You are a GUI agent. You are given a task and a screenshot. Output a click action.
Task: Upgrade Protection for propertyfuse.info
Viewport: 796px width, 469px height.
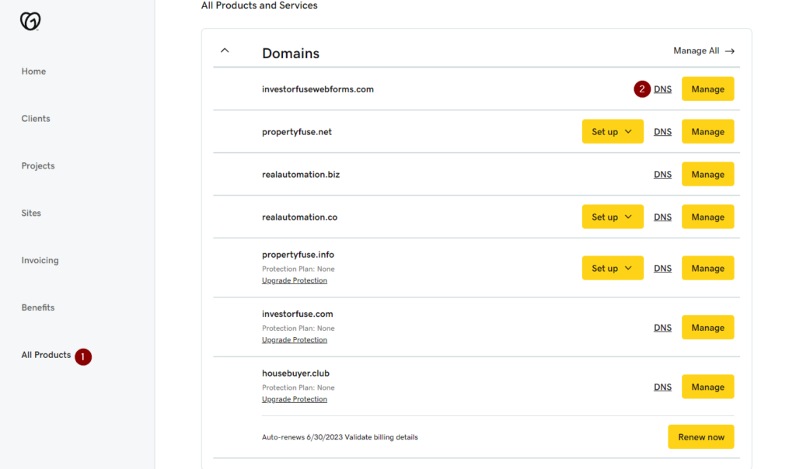tap(295, 280)
